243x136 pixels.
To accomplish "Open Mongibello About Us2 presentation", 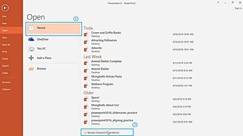I will [x=105, y=105].
